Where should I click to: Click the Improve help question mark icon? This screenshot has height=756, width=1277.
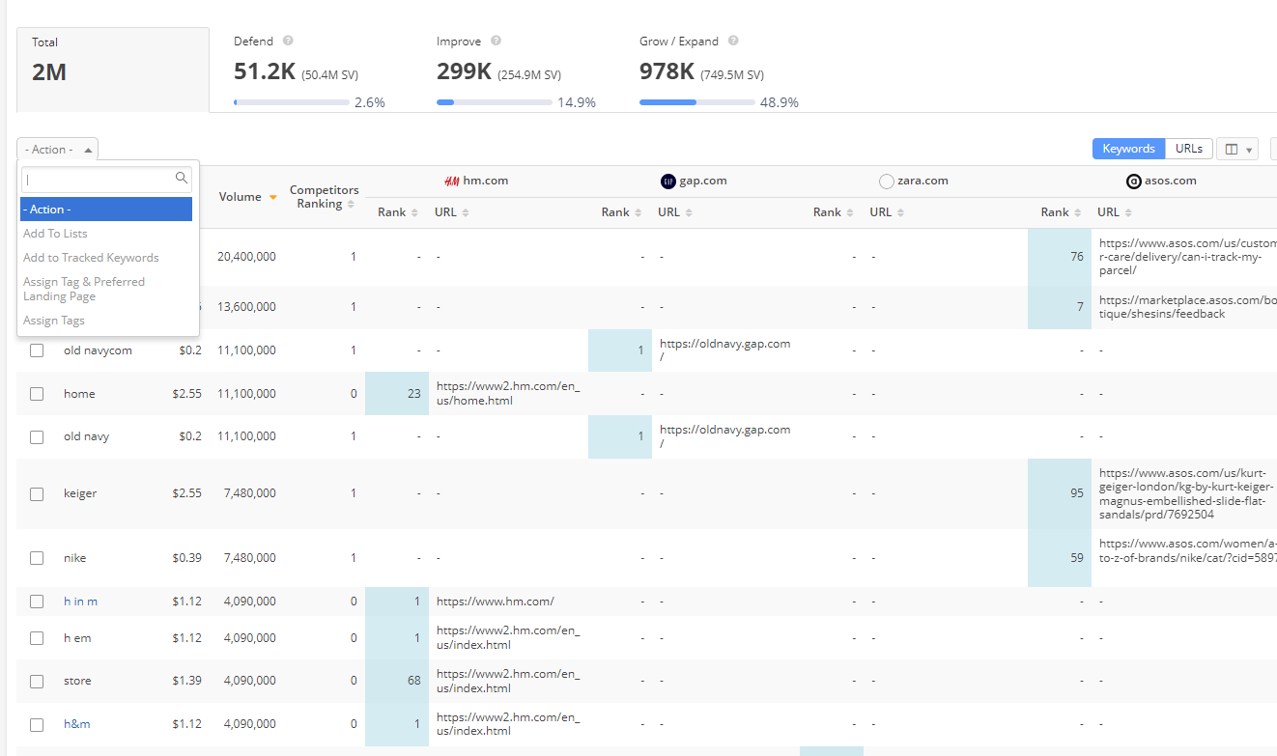pos(496,42)
